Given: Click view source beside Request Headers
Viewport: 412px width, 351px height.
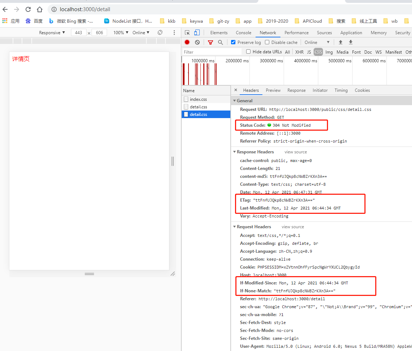Looking at the screenshot, I should pos(293,227).
